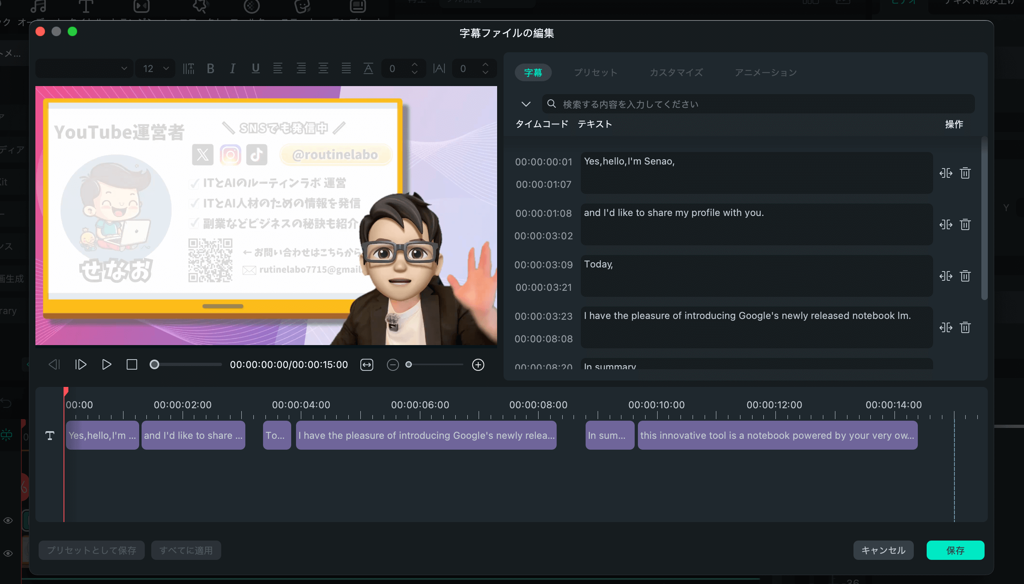Delete the "and I'd like to share" subtitle
Screen dimensions: 1024x584
[x=965, y=224]
